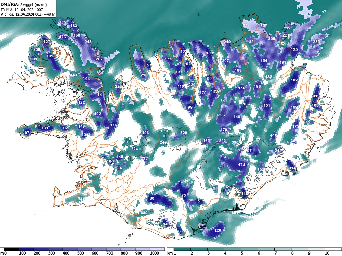Click the visibility value 234 on the map

[x=118, y=168]
